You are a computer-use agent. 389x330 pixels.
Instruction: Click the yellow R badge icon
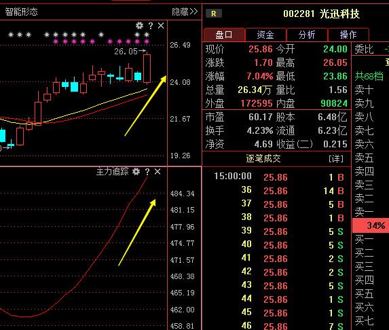tap(214, 14)
